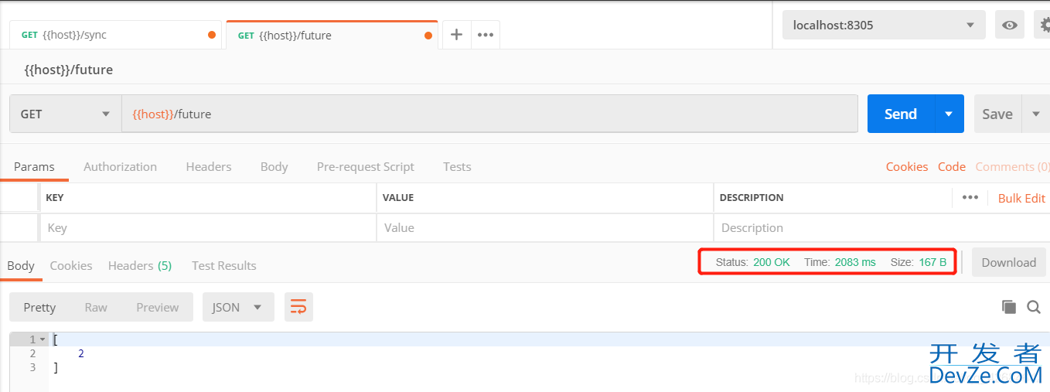Viewport: 1050px width, 392px height.
Task: Open the request Headers tab
Action: [x=209, y=166]
